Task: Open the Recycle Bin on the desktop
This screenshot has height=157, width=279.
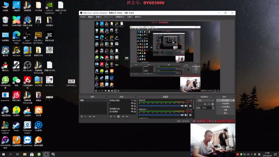Action: pos(5,21)
